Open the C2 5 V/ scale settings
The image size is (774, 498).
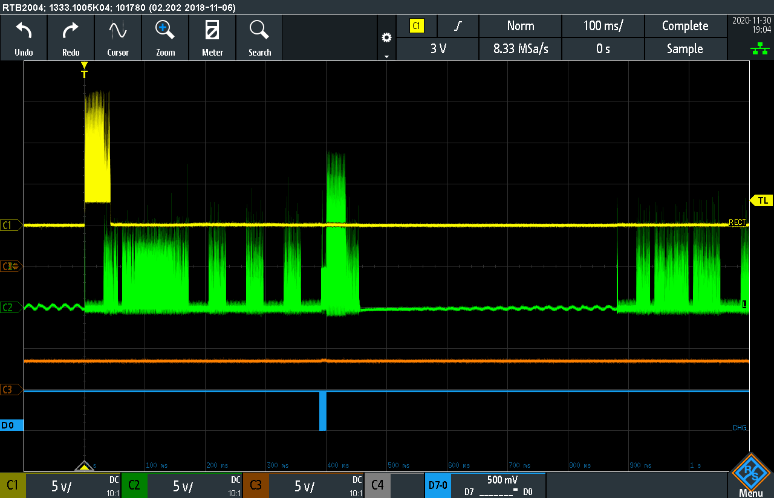coord(195,485)
